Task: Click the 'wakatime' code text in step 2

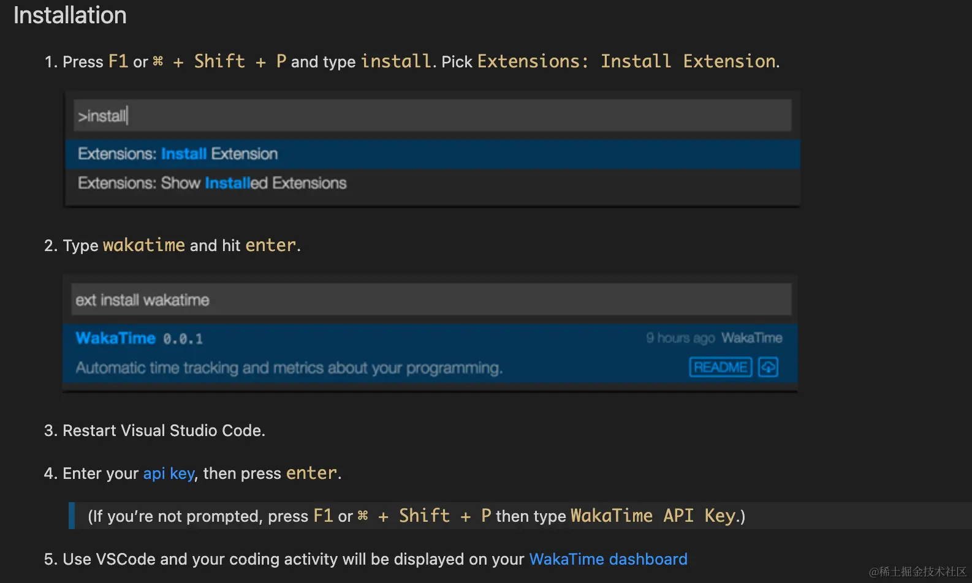Action: [x=143, y=245]
